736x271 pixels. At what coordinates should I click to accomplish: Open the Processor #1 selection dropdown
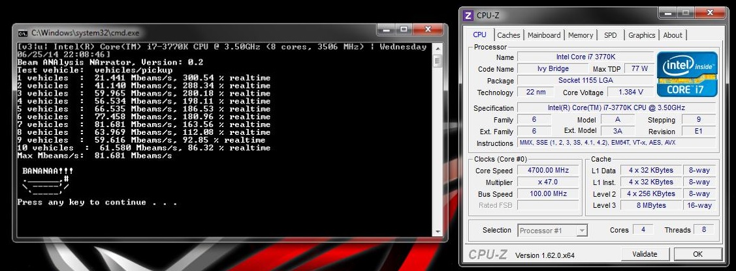pyautogui.click(x=552, y=230)
